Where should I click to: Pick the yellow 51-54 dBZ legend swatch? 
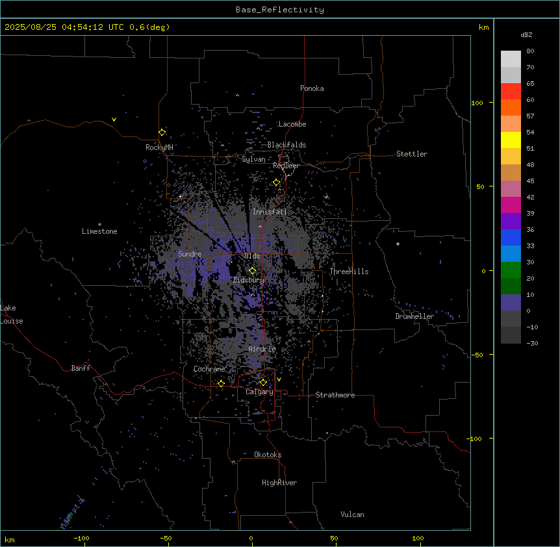tap(511, 140)
